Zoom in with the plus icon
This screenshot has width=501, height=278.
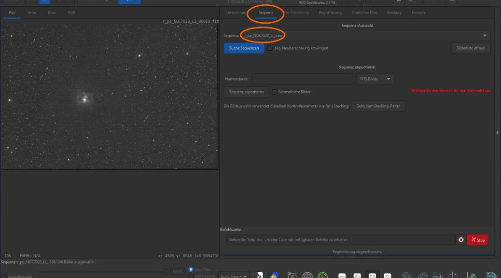(357, 275)
